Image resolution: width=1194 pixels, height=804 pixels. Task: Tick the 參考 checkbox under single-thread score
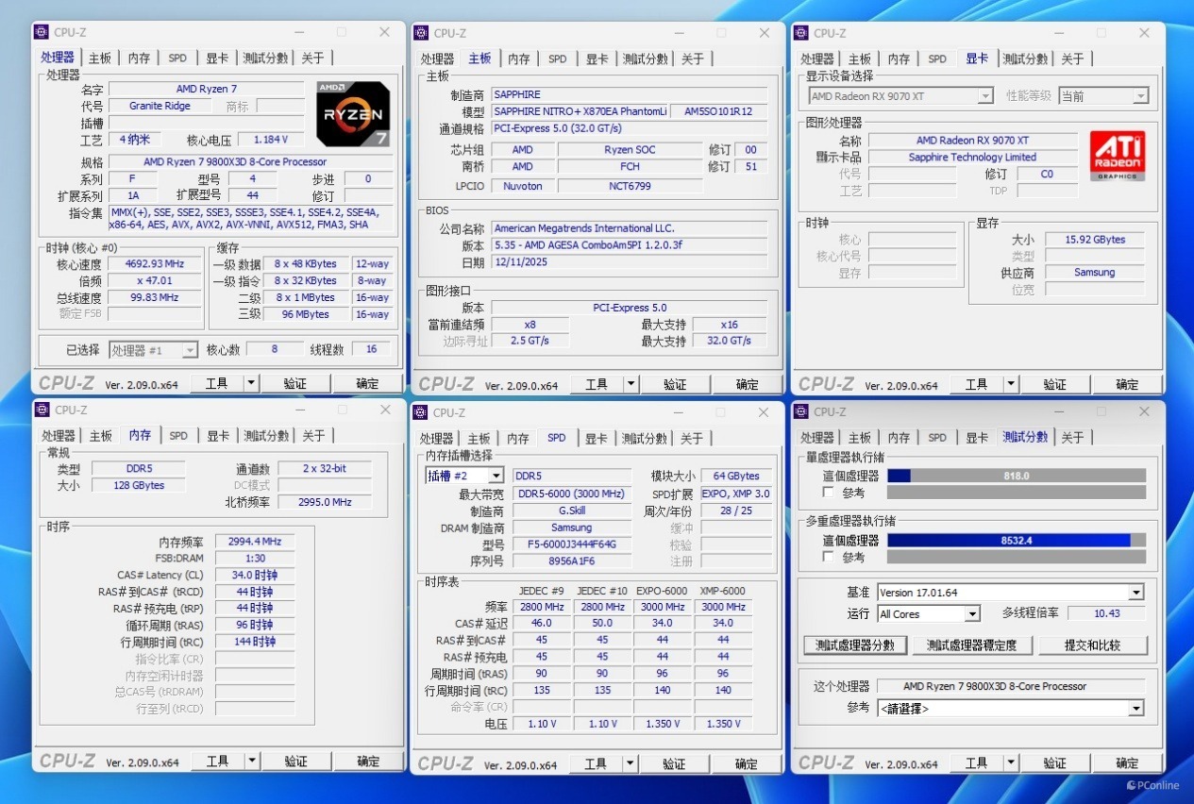(828, 493)
